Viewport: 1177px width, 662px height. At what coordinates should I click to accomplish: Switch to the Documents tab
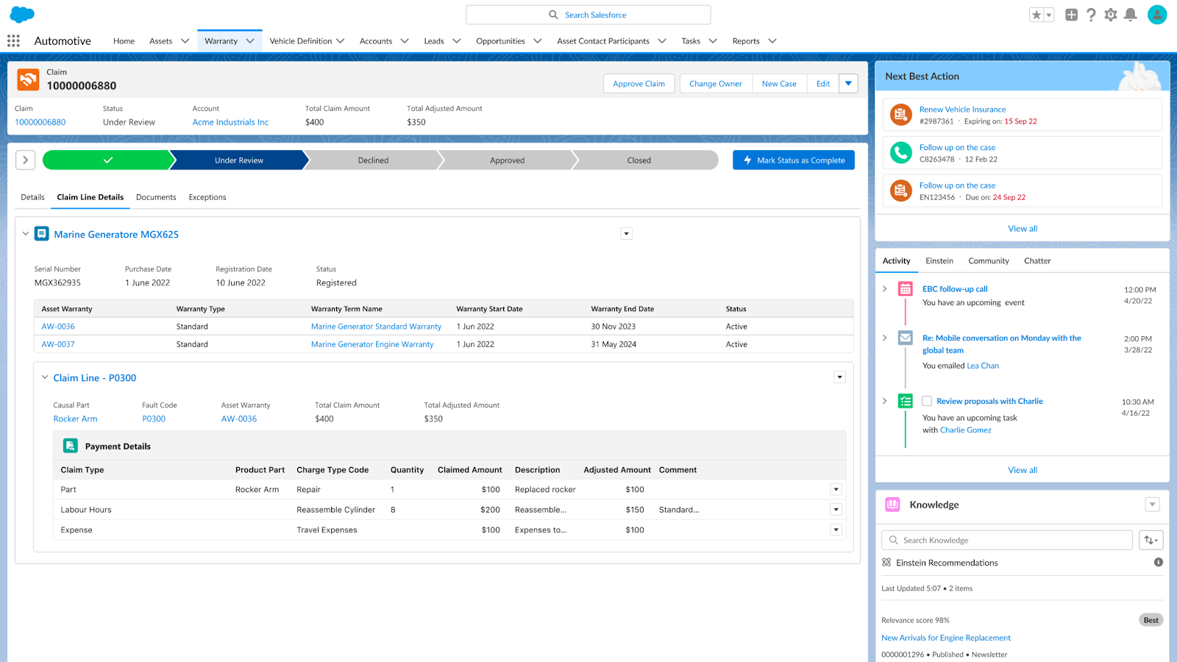pyautogui.click(x=156, y=196)
